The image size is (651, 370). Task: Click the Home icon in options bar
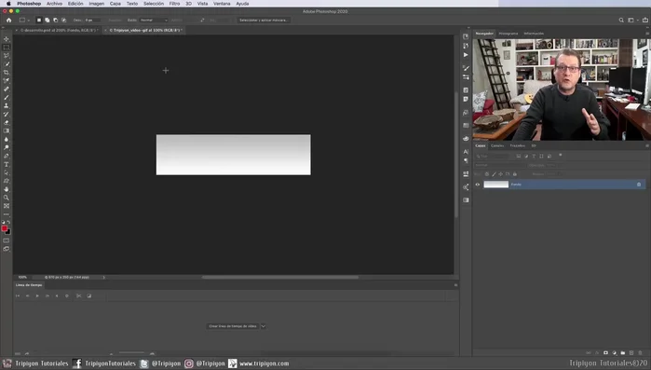(x=8, y=20)
